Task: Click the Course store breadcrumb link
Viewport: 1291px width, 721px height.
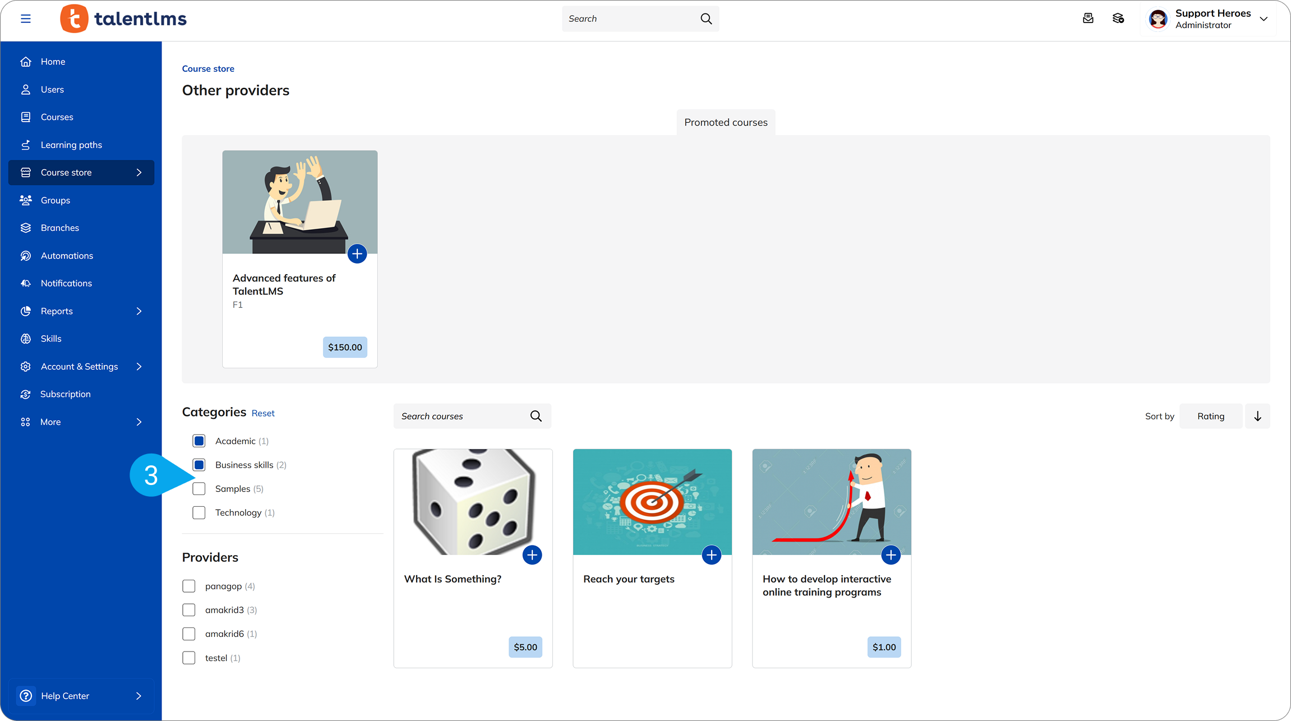Action: point(208,68)
